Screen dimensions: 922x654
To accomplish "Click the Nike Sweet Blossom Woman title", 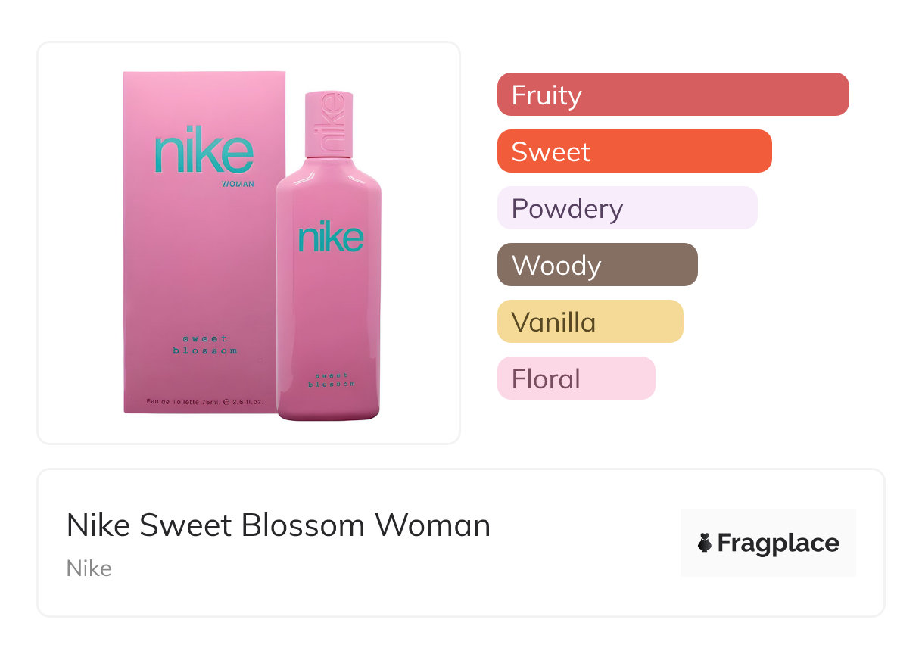I will pos(279,525).
